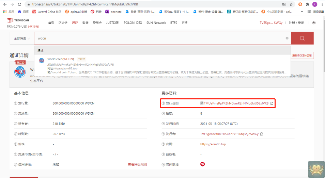Click help icon next to 信用评级
The image size is (325, 178).
tap(16, 165)
